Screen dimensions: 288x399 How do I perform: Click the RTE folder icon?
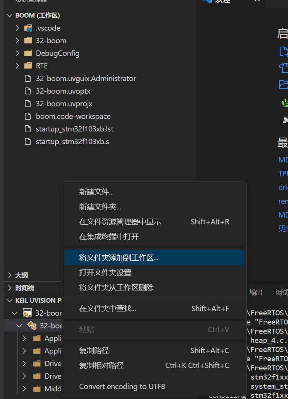[28, 66]
